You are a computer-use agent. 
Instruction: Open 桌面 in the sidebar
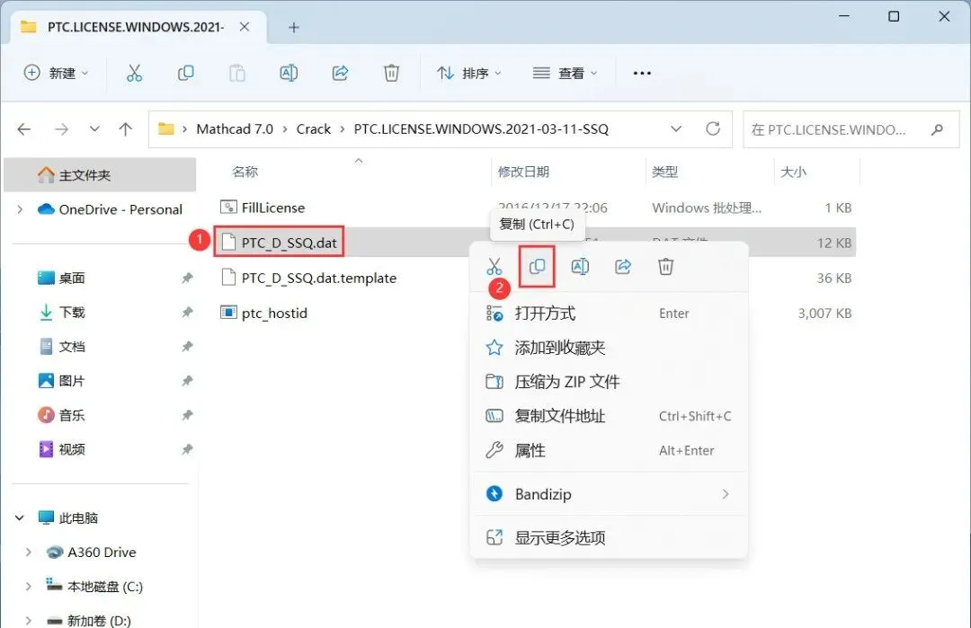coord(72,279)
